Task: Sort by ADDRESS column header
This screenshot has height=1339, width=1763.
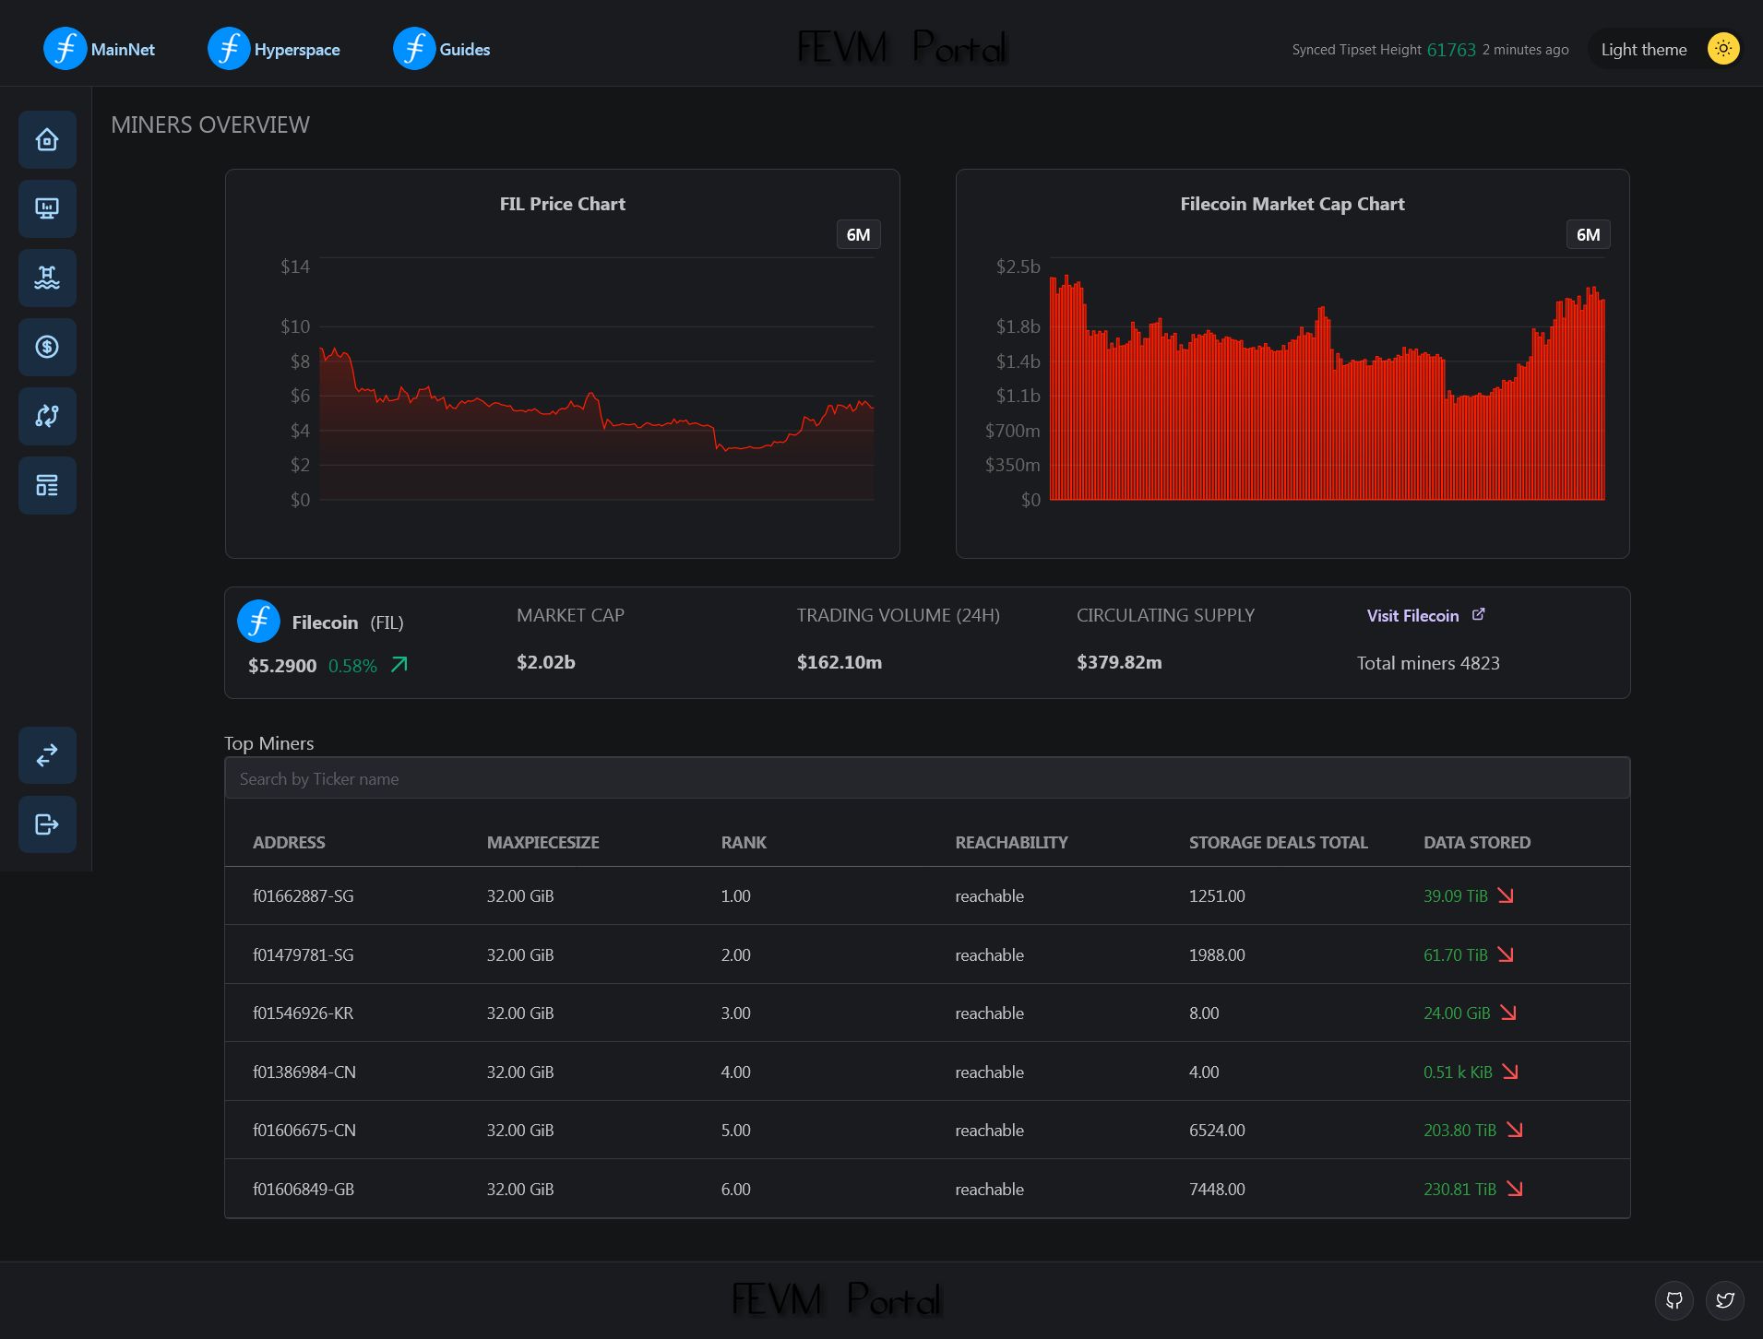Action: [x=289, y=842]
